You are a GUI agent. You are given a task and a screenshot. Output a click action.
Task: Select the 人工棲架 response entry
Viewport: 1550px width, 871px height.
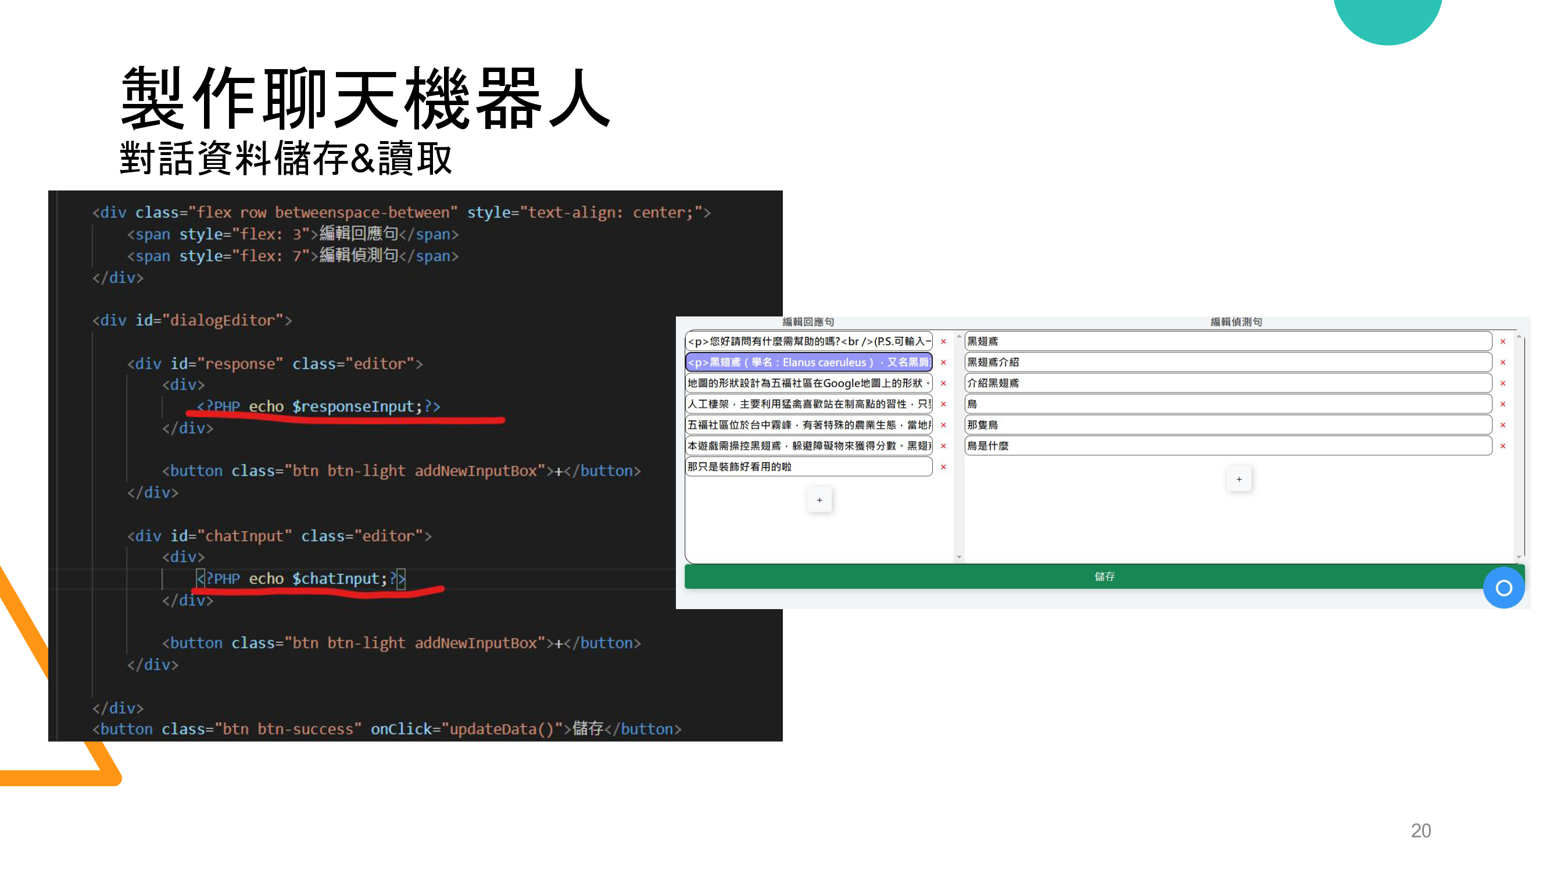click(808, 404)
